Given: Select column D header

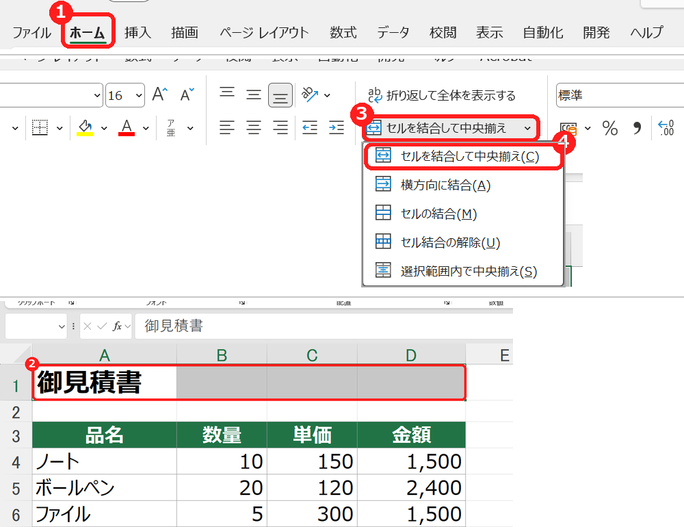Looking at the screenshot, I should tap(411, 355).
